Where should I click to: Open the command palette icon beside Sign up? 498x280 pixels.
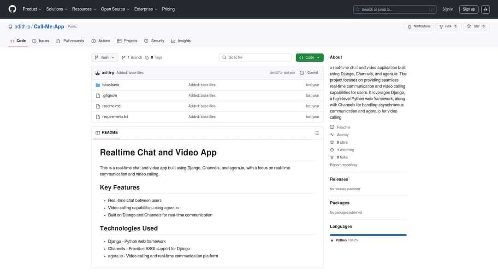[x=485, y=9]
